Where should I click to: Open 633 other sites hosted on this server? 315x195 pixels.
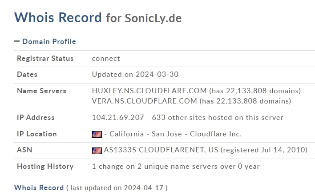218,117
